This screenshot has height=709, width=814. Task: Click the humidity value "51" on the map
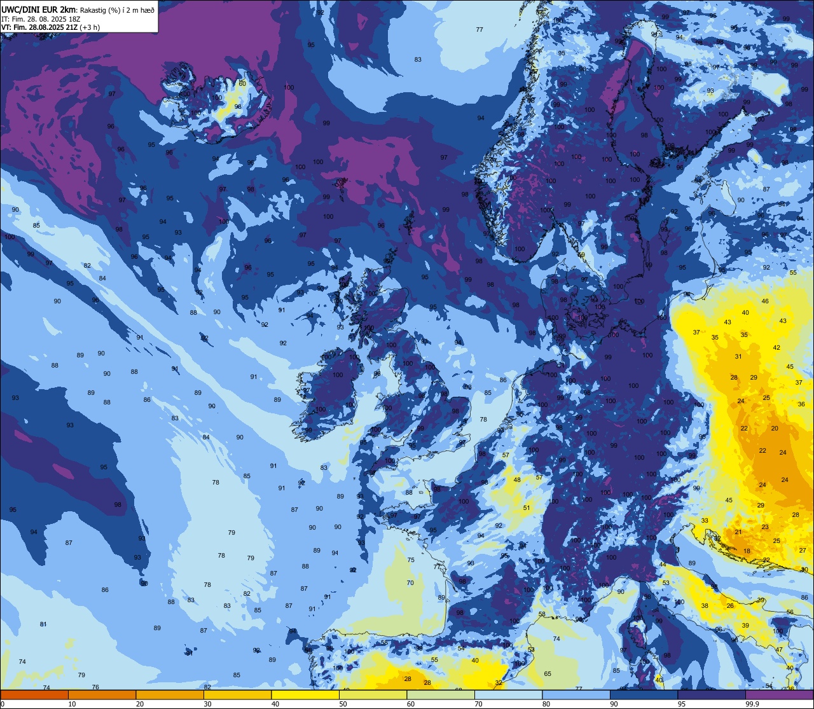pyautogui.click(x=527, y=507)
